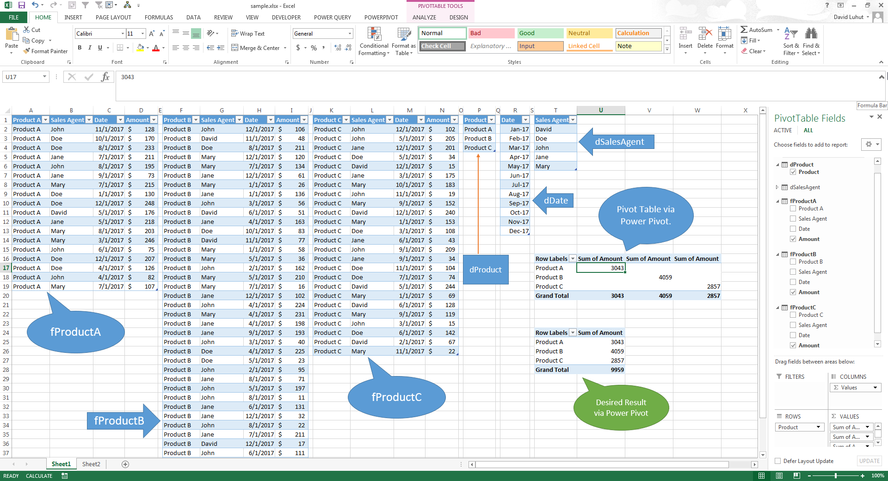Open the Font name dropdown
The height and width of the screenshot is (481, 888).
123,33
